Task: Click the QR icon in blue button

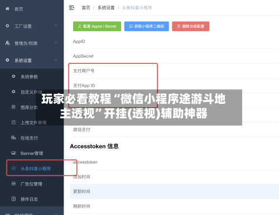Action: (x=131, y=26)
